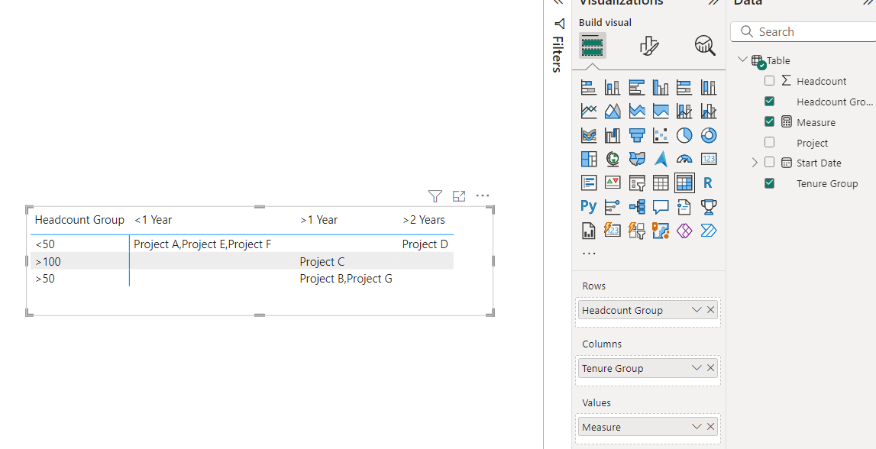876x449 pixels.
Task: Switch to Build visual fields tab
Action: [x=592, y=45]
